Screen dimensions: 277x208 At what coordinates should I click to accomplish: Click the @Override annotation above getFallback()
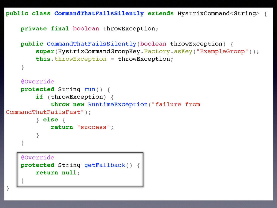tap(37, 158)
